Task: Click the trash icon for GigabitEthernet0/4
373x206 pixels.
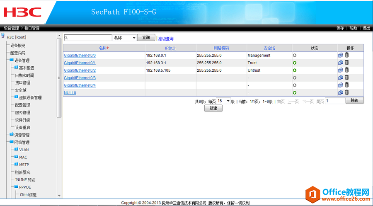Action: pyautogui.click(x=347, y=85)
